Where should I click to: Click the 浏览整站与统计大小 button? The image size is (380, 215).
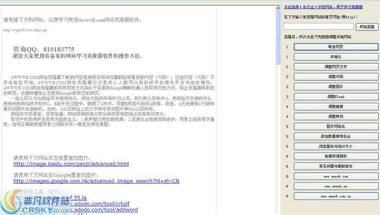[336, 146]
